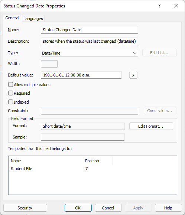The height and width of the screenshot is (215, 185).
Task: Click the Security button
Action: point(25,208)
